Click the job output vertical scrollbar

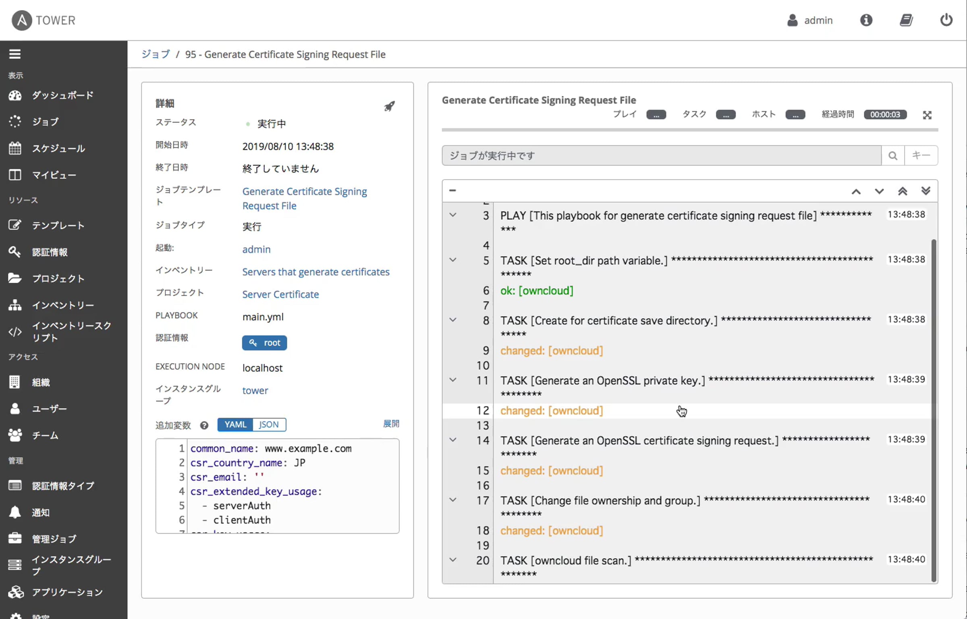tap(934, 411)
